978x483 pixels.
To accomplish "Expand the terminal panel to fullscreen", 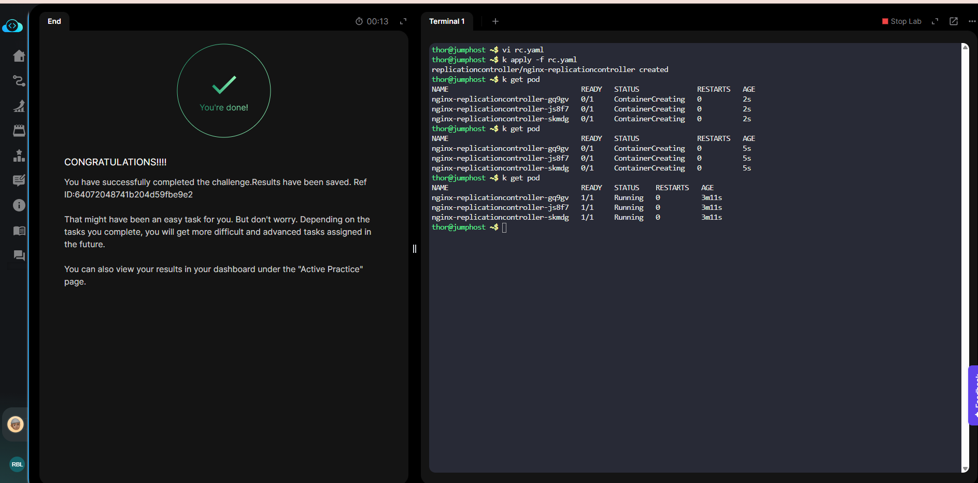I will coord(935,21).
